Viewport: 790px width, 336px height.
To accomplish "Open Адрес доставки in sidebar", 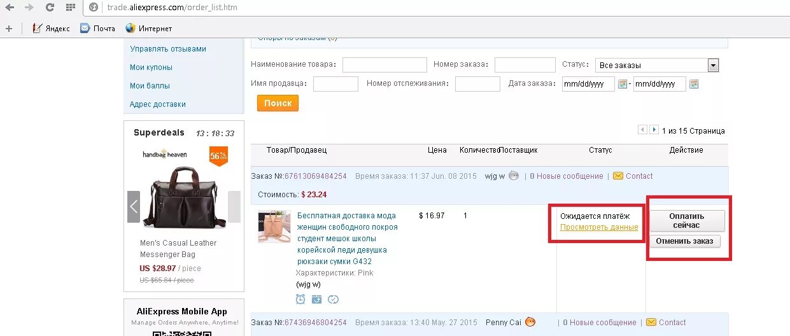I will (x=158, y=104).
